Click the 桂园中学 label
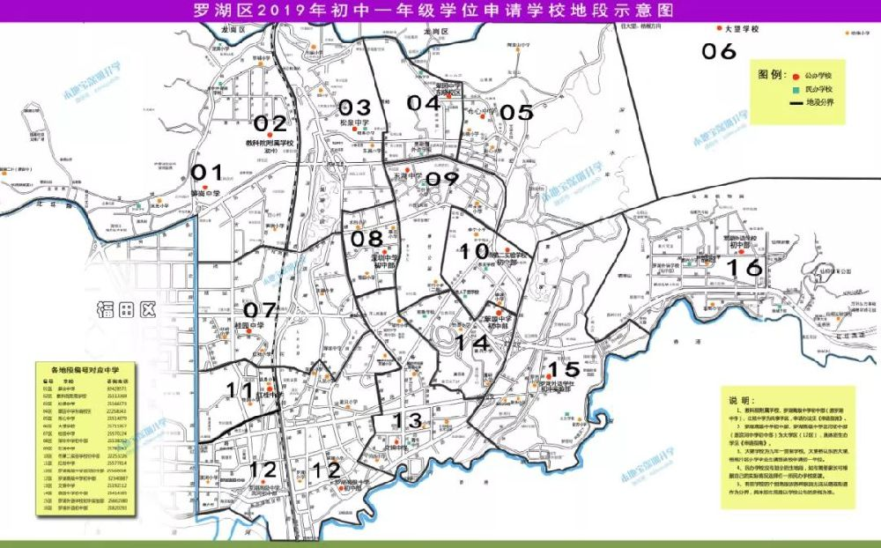Image resolution: width=881 pixels, height=548 pixels. (x=248, y=325)
